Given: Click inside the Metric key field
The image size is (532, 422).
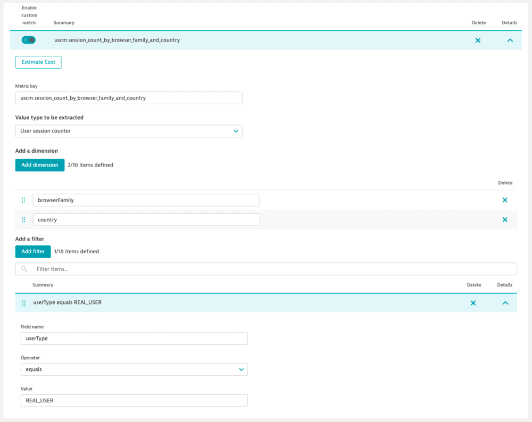Looking at the screenshot, I should 128,97.
